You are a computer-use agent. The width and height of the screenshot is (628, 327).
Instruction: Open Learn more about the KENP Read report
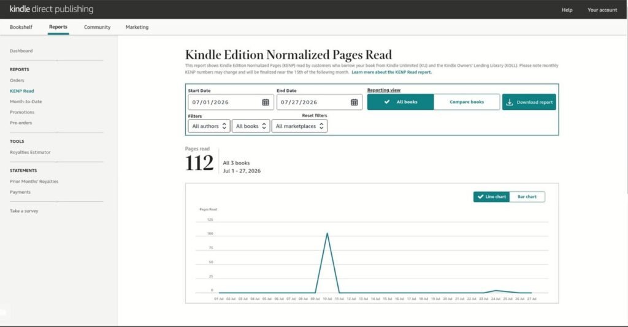391,72
